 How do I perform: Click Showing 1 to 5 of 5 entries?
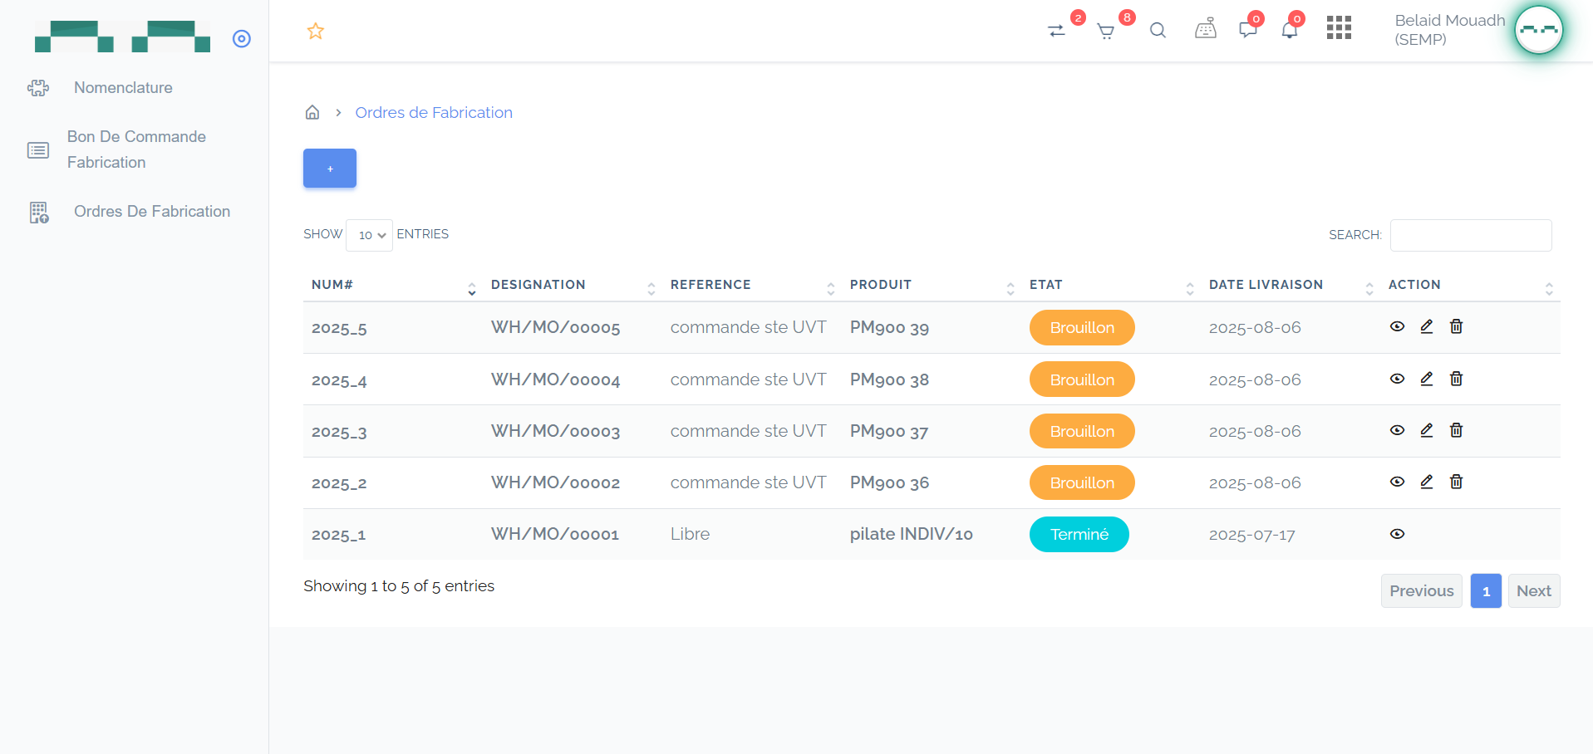tap(399, 586)
